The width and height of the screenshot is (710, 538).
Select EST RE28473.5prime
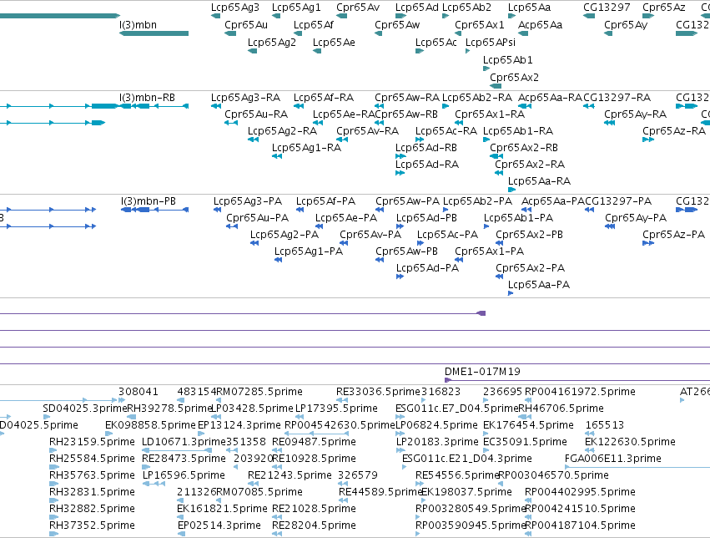184,459
